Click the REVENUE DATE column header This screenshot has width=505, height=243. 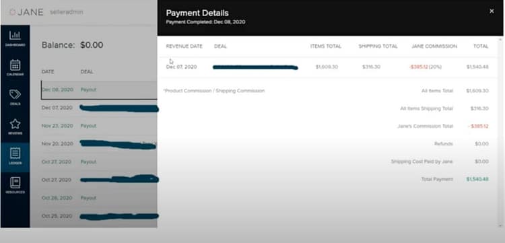click(x=184, y=46)
